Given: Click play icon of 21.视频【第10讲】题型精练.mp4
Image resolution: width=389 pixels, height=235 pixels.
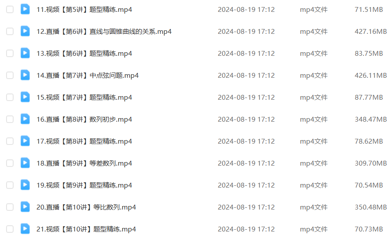Looking at the screenshot, I should click(x=25, y=229).
